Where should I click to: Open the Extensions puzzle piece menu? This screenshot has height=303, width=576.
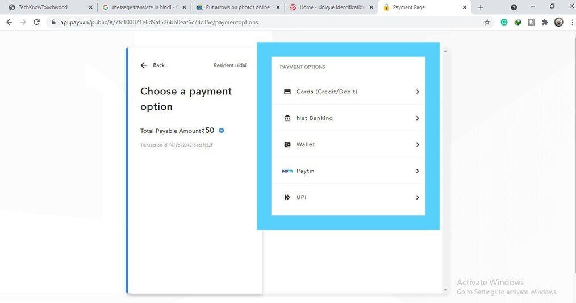(x=545, y=22)
